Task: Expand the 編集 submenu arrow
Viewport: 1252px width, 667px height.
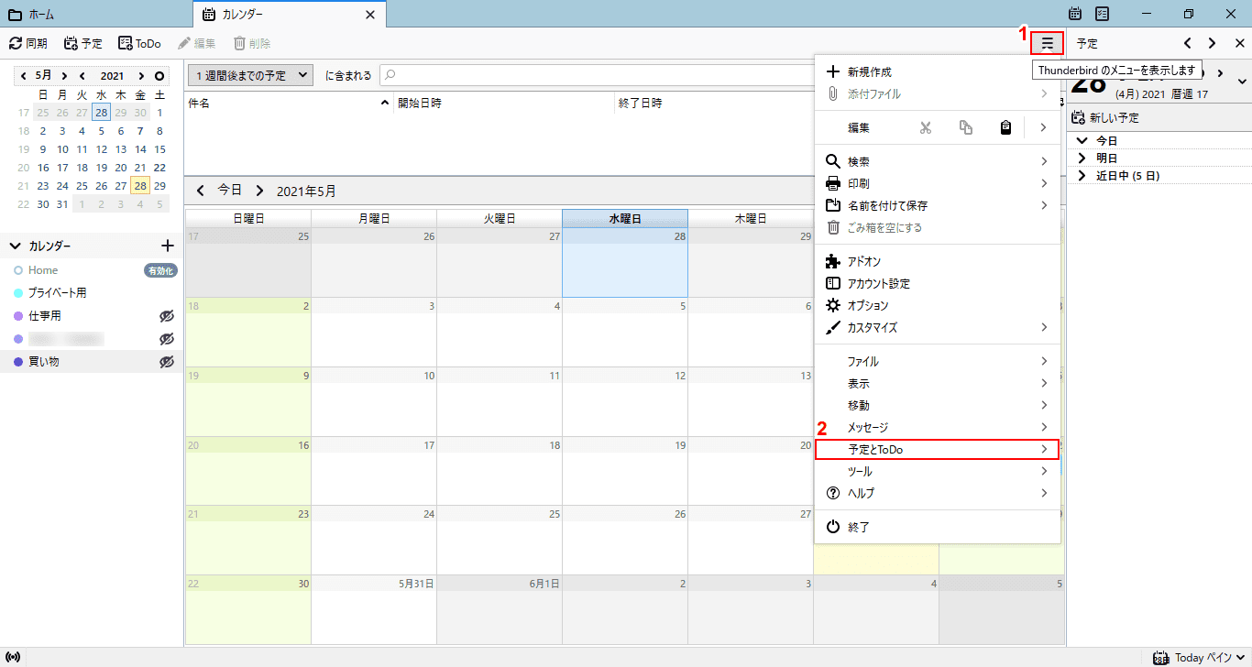Action: point(1043,128)
